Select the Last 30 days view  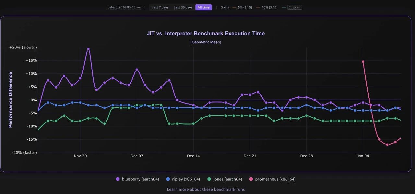point(183,7)
